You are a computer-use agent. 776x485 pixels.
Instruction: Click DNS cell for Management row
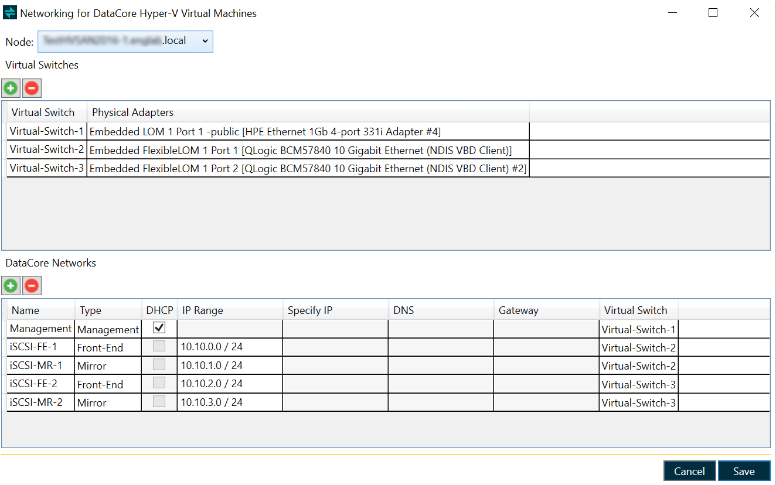[441, 329]
